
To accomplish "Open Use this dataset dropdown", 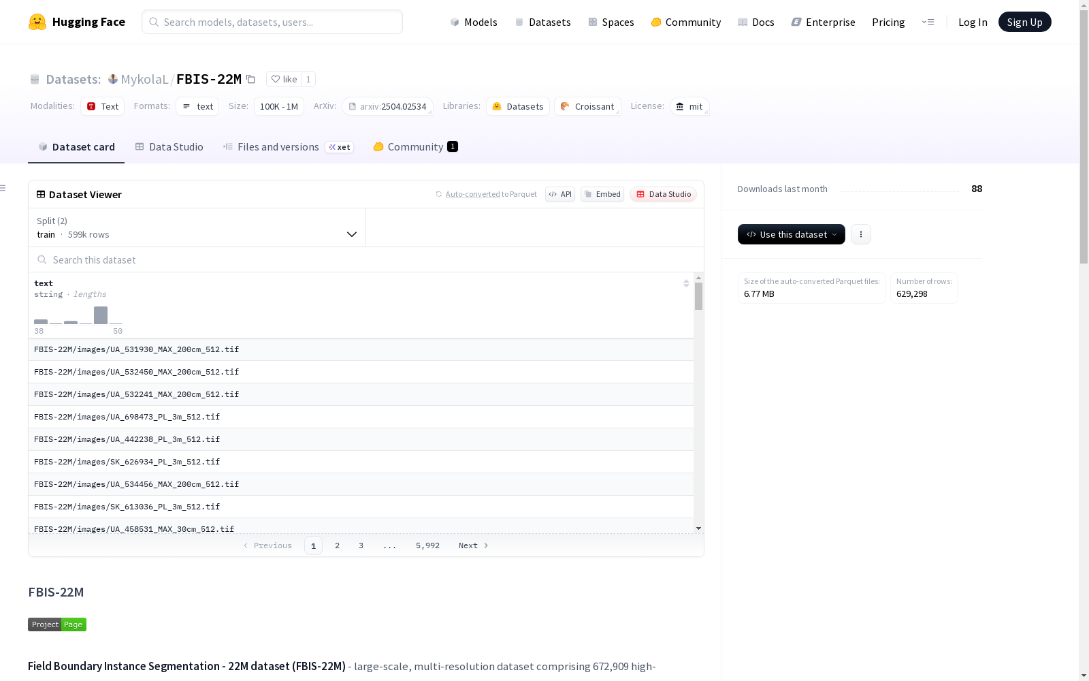I will pos(792,234).
